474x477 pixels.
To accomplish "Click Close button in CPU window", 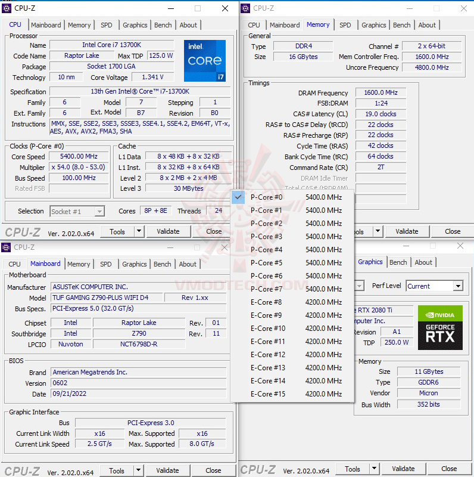I will (x=214, y=231).
